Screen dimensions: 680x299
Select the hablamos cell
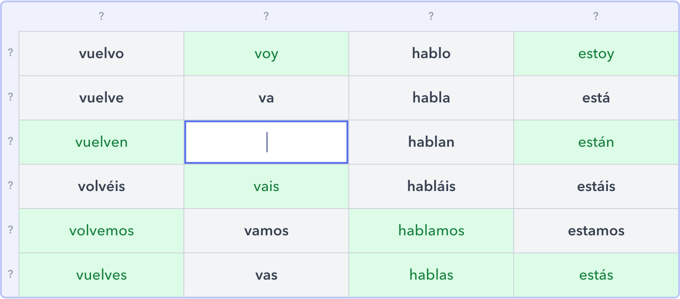(431, 230)
